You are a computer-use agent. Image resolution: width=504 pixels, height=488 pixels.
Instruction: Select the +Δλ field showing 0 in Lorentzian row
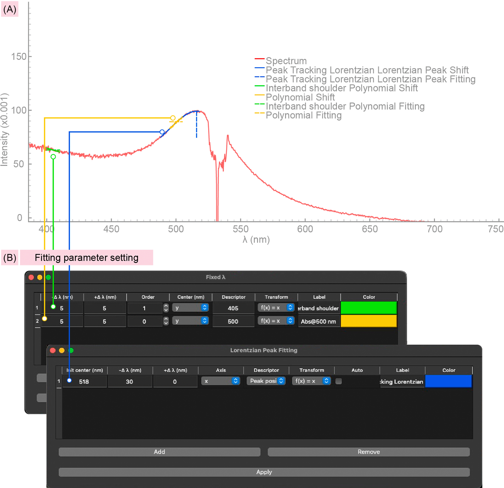click(x=175, y=381)
